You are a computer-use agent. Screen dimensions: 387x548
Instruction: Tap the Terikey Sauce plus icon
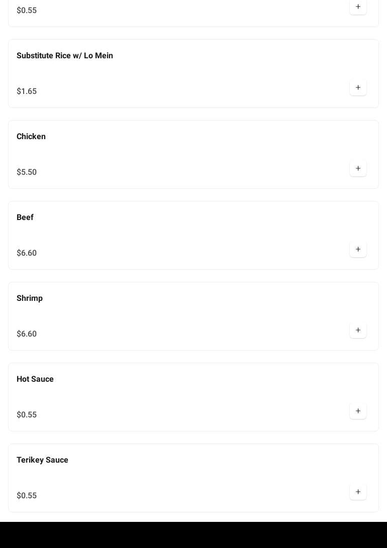358,492
